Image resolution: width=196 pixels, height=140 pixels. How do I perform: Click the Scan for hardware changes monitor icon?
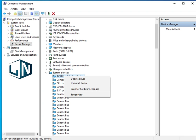(43, 14)
